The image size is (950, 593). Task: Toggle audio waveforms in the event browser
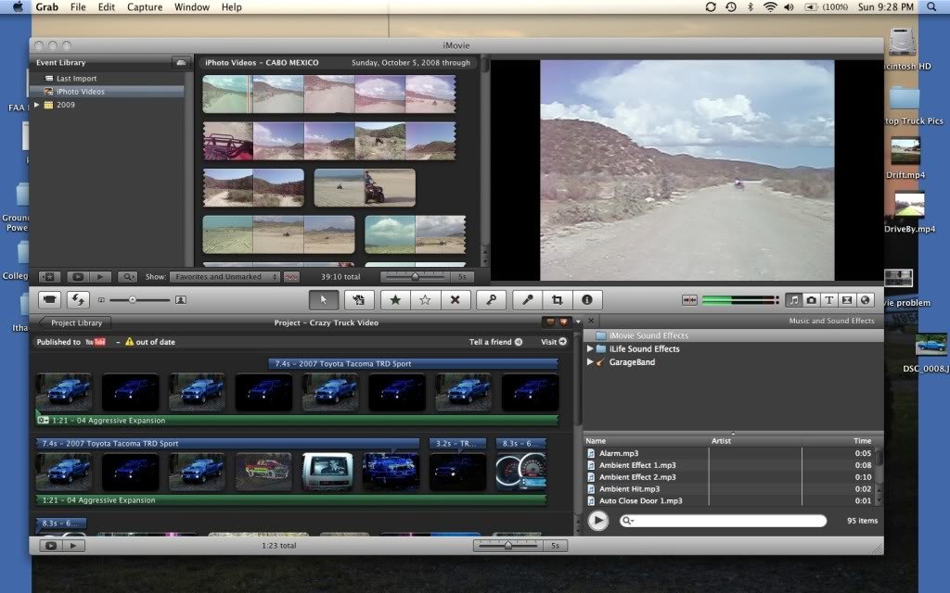tap(291, 276)
